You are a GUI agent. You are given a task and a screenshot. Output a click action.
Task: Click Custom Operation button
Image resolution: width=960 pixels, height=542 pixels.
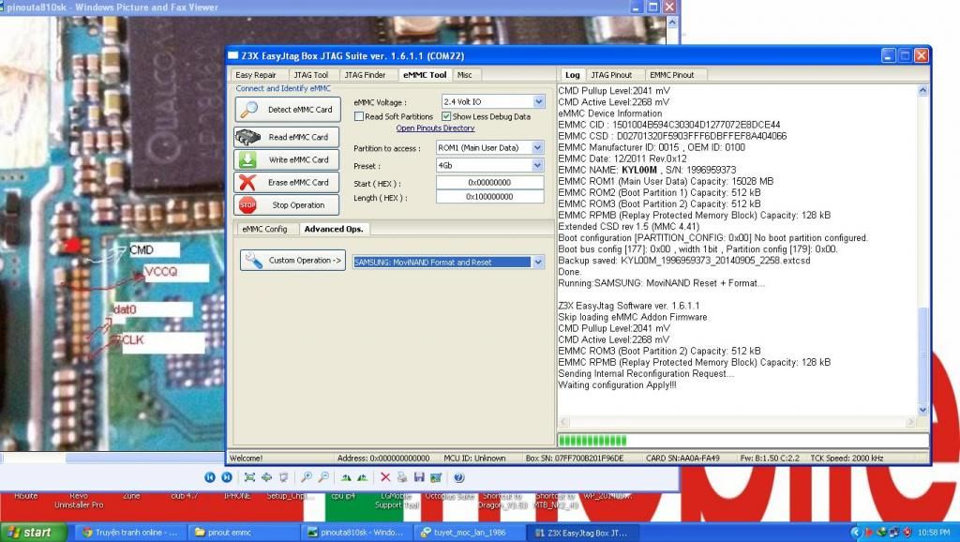292,261
